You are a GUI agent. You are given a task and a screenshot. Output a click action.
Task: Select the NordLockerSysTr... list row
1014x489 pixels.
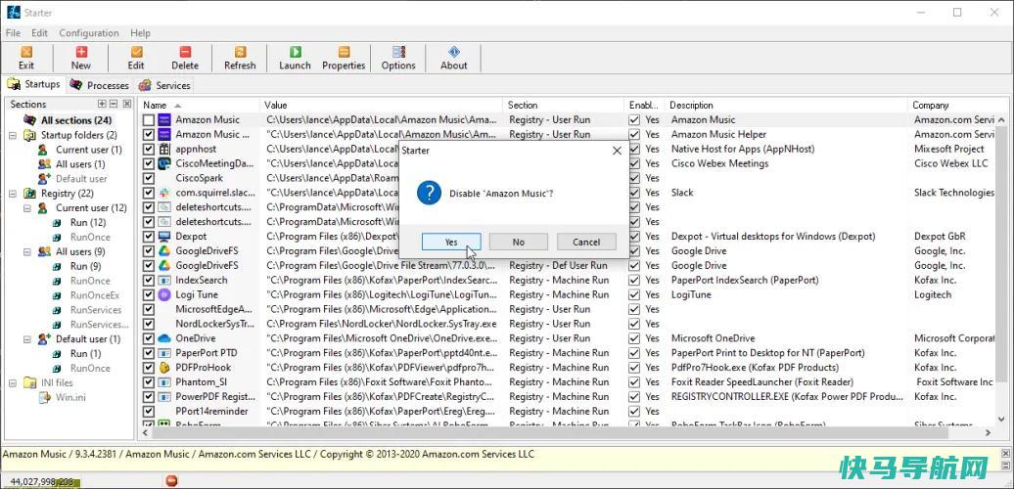(569, 325)
